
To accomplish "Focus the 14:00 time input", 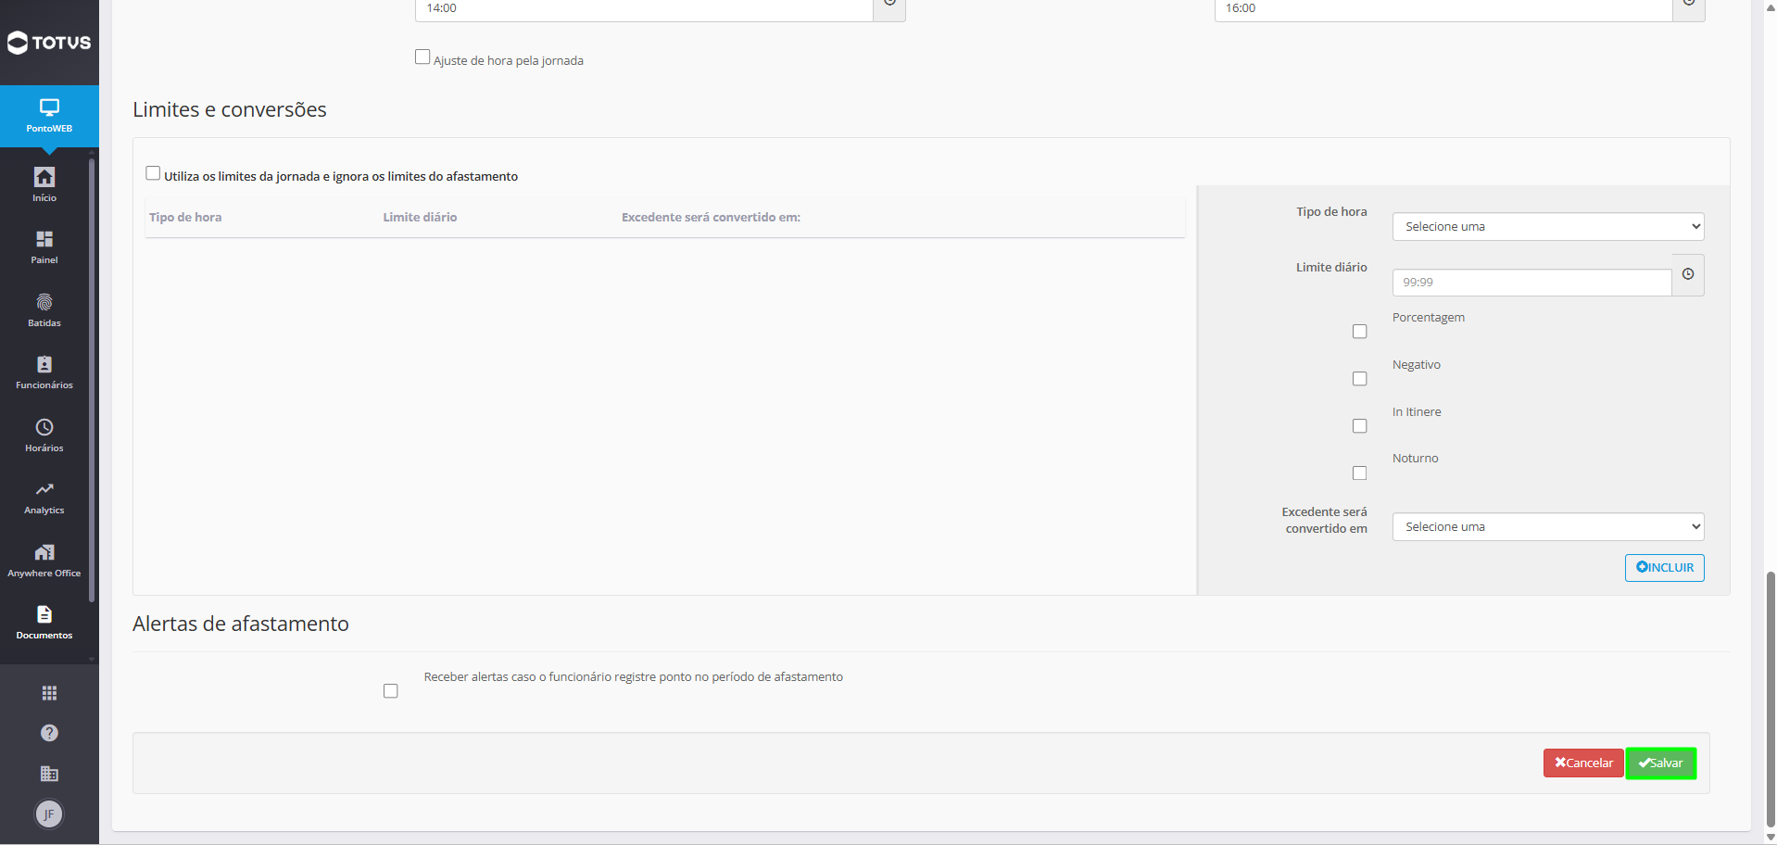I will tap(644, 9).
